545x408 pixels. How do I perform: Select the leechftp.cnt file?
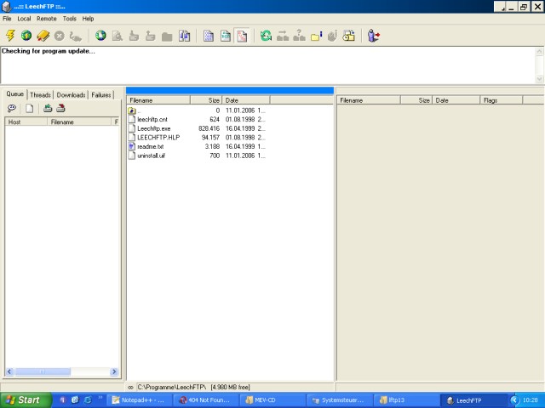point(197,119)
